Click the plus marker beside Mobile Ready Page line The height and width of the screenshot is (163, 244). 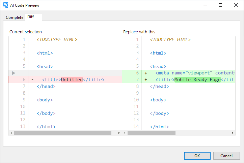pyautogui.click(x=146, y=80)
